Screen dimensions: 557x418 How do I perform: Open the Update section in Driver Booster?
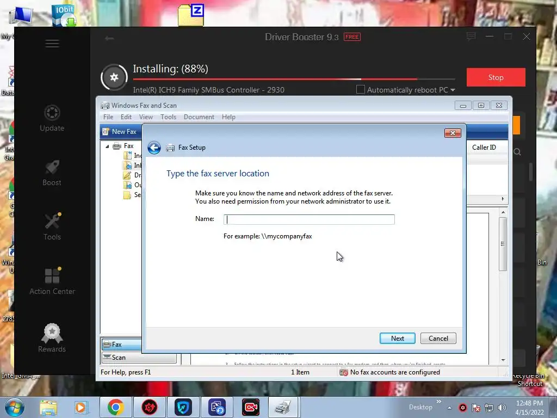point(52,118)
